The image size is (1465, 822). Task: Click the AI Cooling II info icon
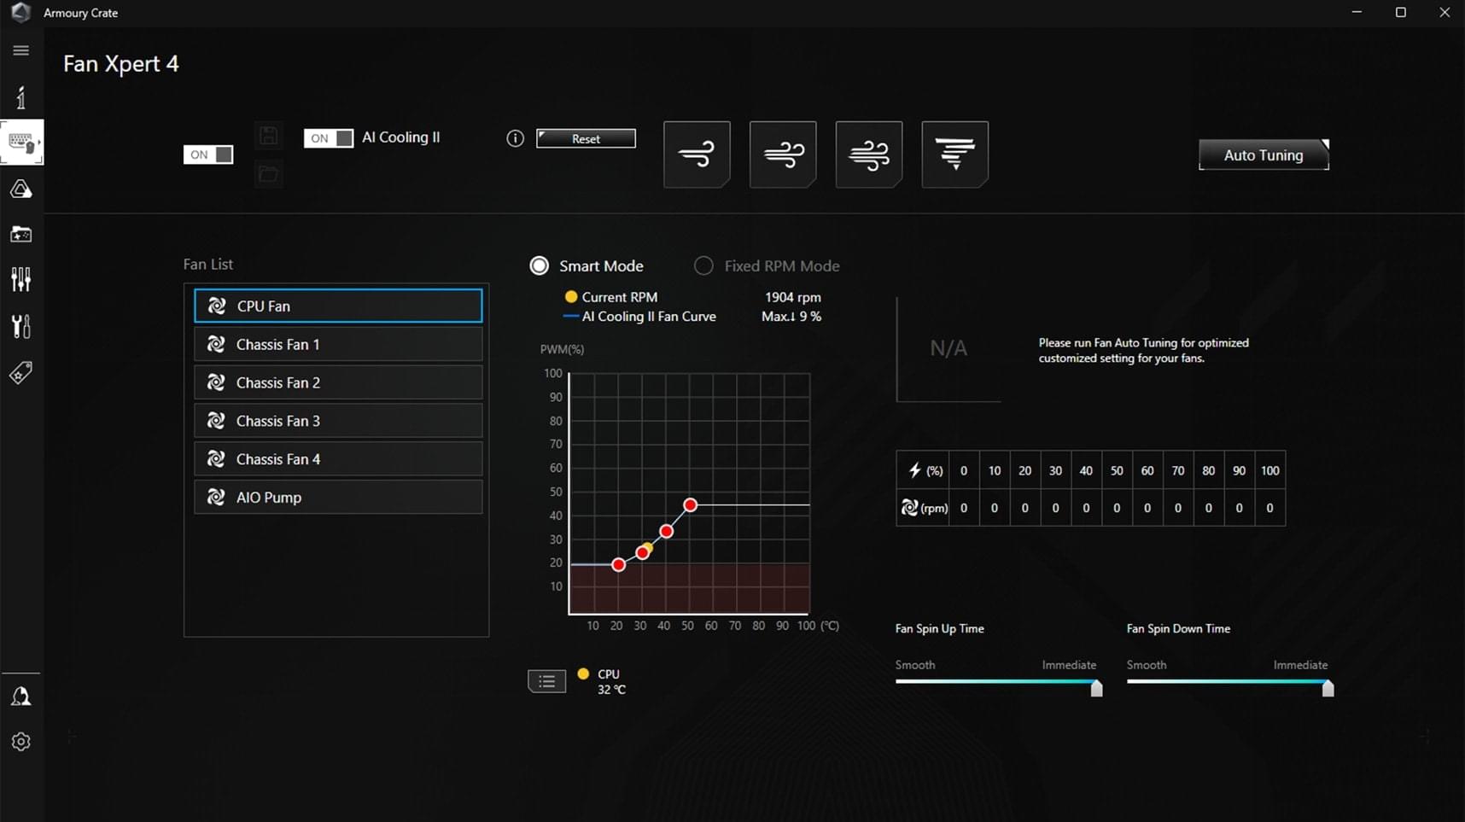(515, 138)
